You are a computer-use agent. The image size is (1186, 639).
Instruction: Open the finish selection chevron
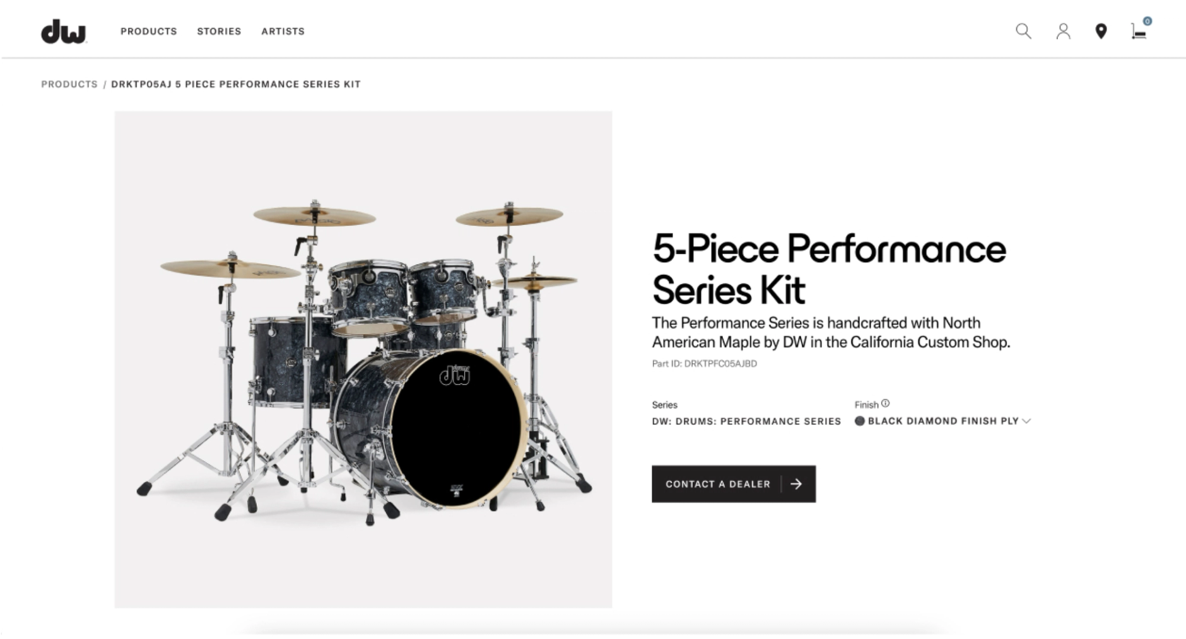[x=1026, y=421]
